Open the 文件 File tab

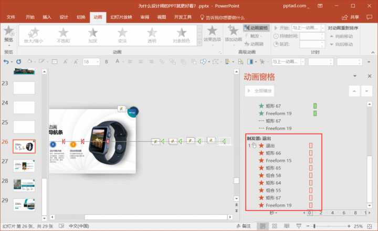click(x=10, y=17)
